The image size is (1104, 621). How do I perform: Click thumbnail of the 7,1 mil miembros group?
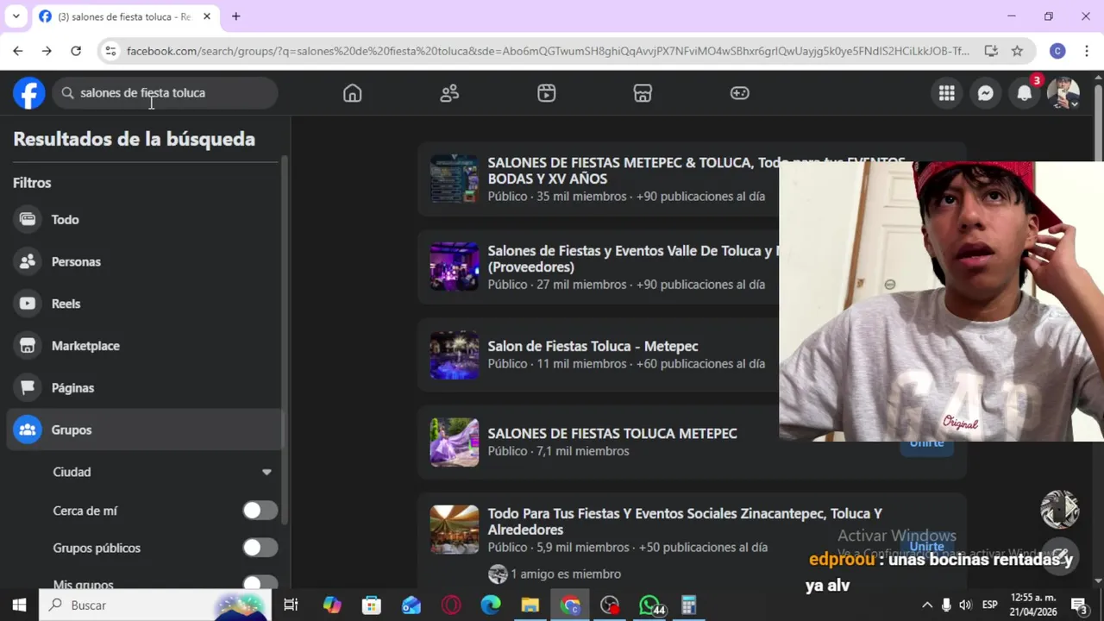click(x=455, y=442)
